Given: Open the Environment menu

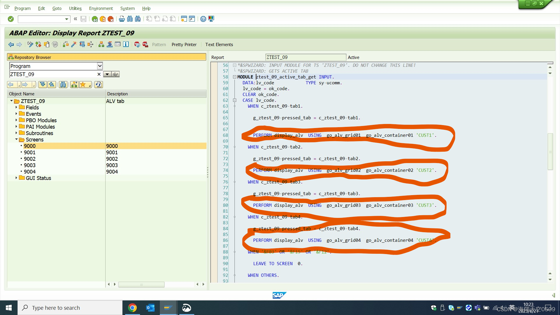Looking at the screenshot, I should pyautogui.click(x=101, y=8).
